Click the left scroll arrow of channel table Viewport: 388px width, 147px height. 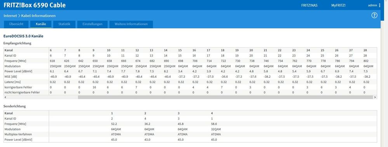(5, 97)
